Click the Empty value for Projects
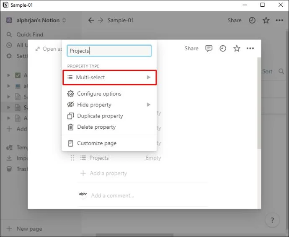Image resolution: width=289 pixels, height=237 pixels. click(153, 158)
